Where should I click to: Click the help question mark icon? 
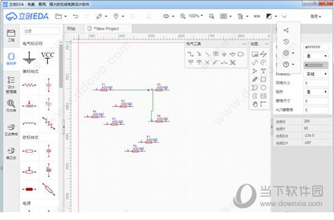(286, 64)
